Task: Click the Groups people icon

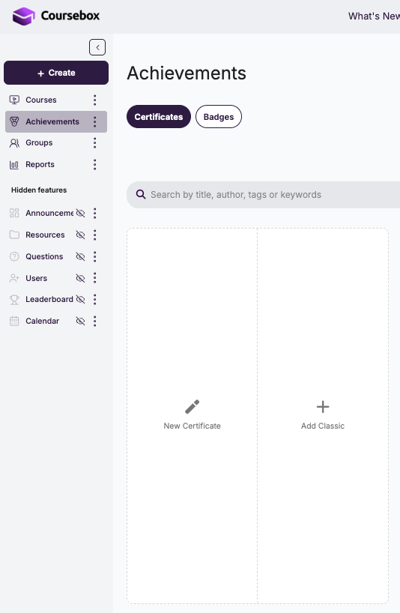Action: pos(14,143)
